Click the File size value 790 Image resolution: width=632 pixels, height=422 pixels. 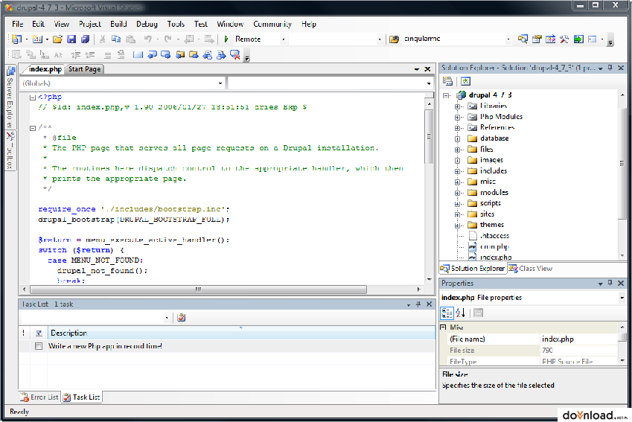578,351
